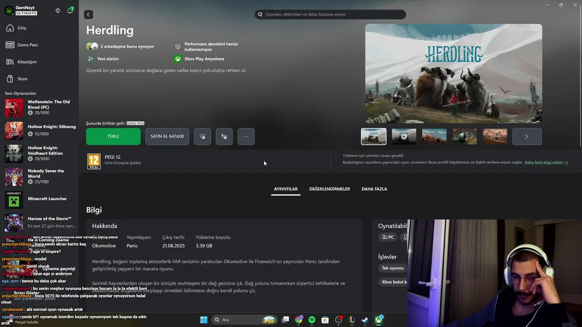
Task: Open Hollow Knight: Voidheart Edition entry
Action: point(40,154)
